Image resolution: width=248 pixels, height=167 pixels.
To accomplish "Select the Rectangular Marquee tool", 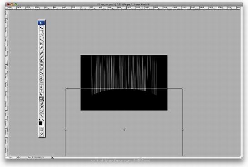I will pyautogui.click(x=41, y=32).
